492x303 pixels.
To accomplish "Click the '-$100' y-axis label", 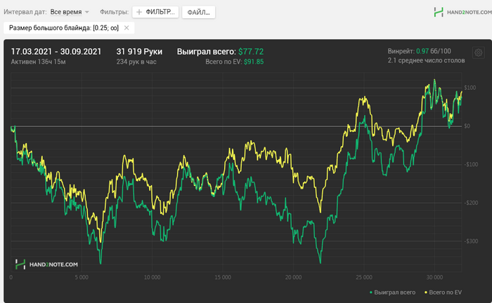I will coord(472,164).
